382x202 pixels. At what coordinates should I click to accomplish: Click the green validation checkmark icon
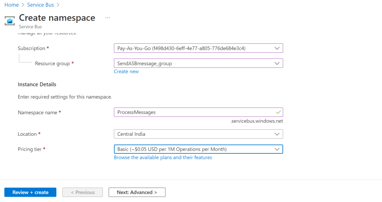pyautogui.click(x=277, y=112)
